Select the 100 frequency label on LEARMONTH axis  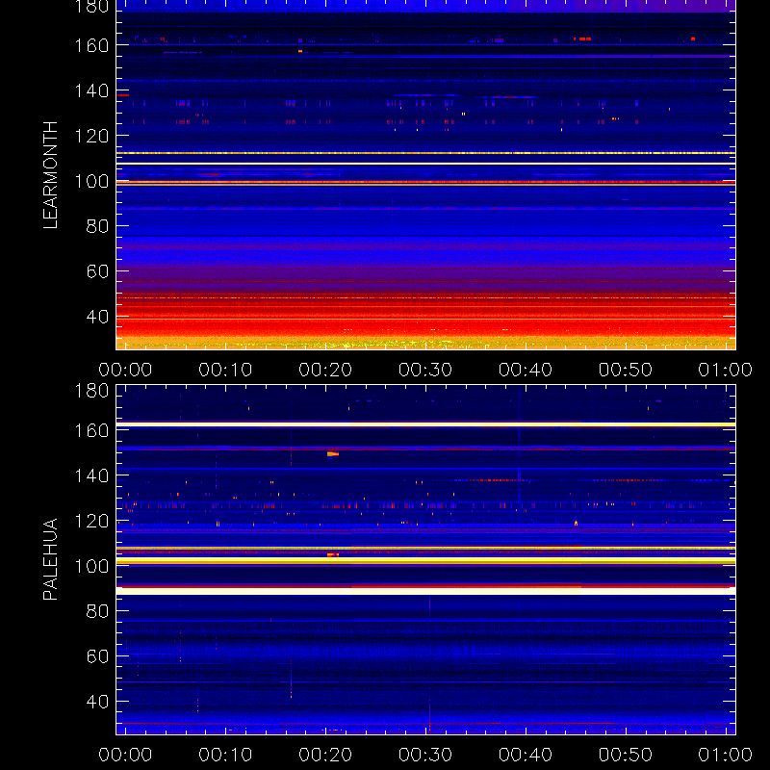pyautogui.click(x=91, y=181)
